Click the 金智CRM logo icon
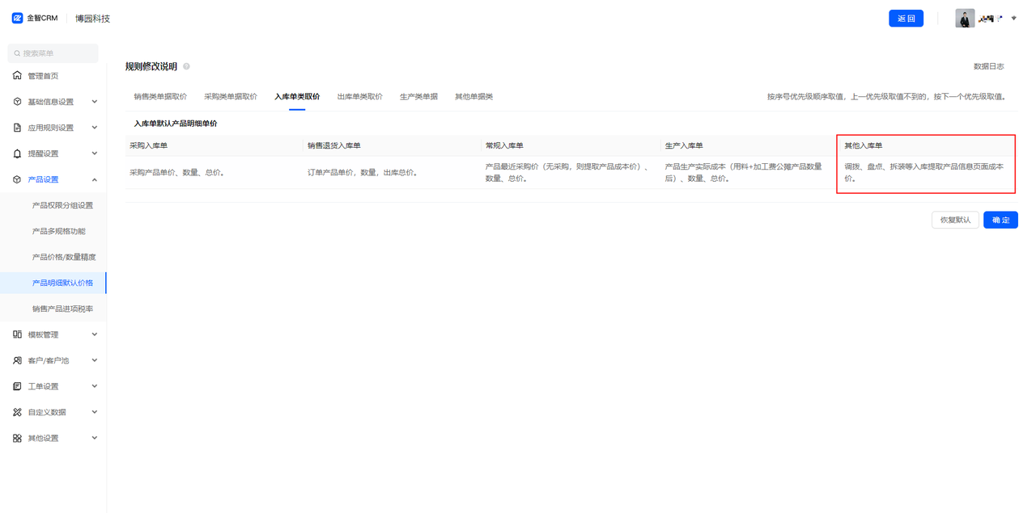This screenshot has width=1036, height=513. click(17, 18)
